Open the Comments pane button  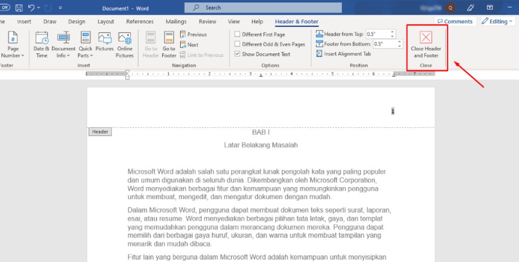pos(455,21)
